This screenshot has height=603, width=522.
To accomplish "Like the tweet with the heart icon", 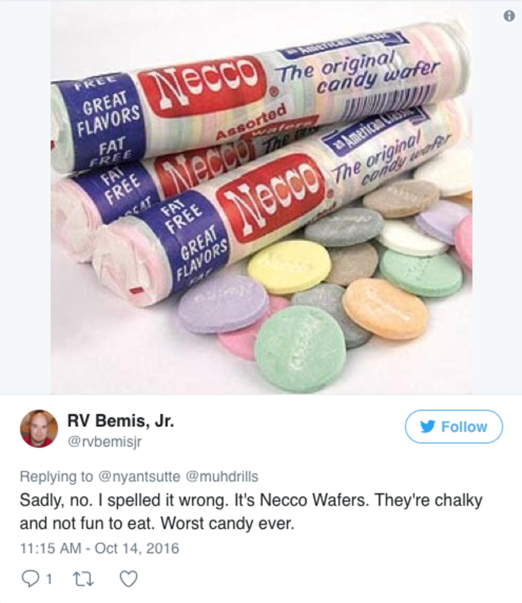I will [x=128, y=579].
